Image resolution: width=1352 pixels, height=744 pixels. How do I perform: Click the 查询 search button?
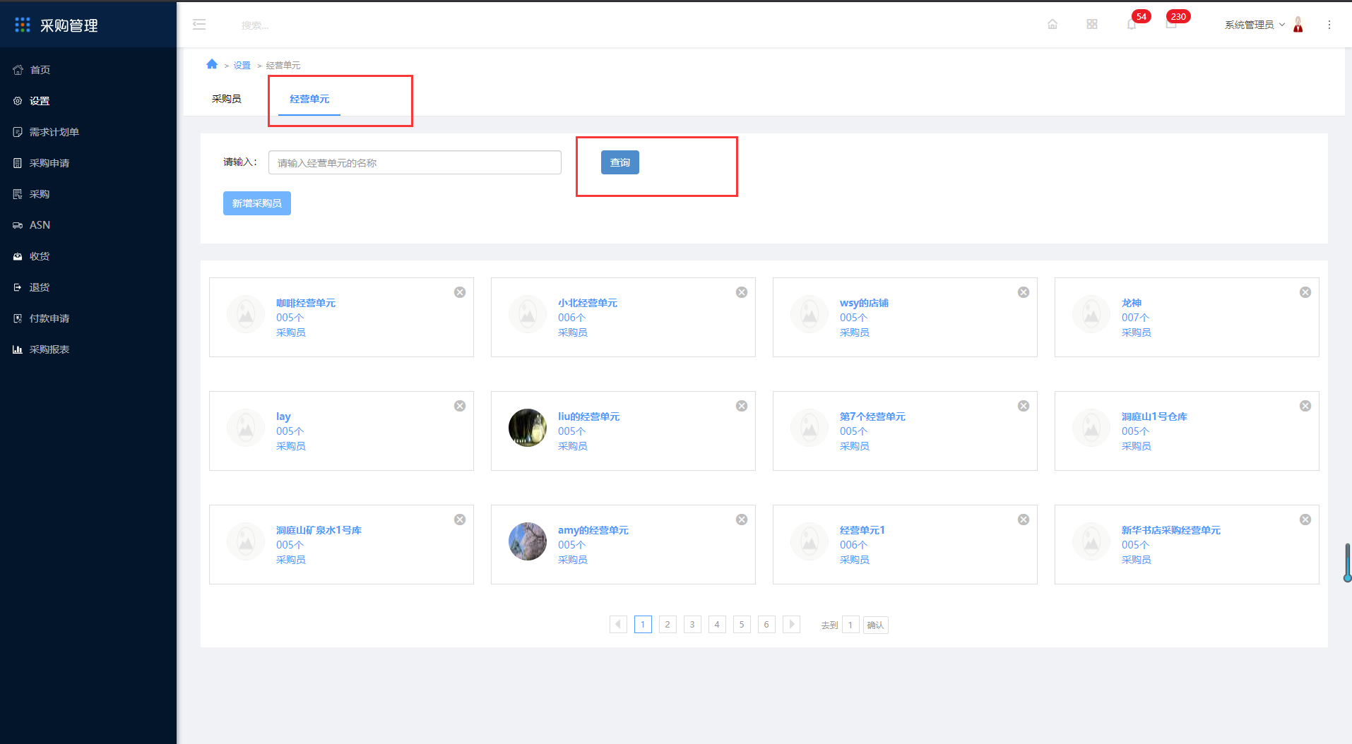pyautogui.click(x=620, y=162)
